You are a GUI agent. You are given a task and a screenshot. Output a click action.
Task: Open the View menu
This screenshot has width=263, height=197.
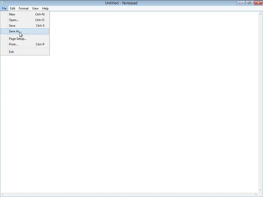(35, 8)
